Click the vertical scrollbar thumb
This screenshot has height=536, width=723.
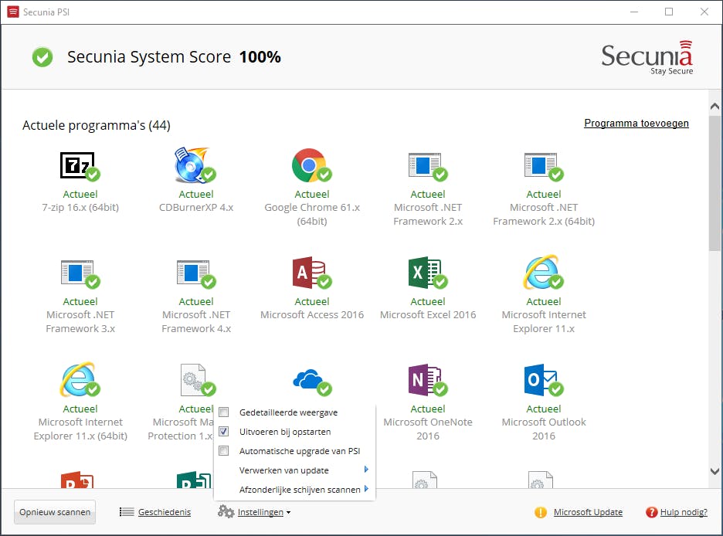pyautogui.click(x=715, y=183)
